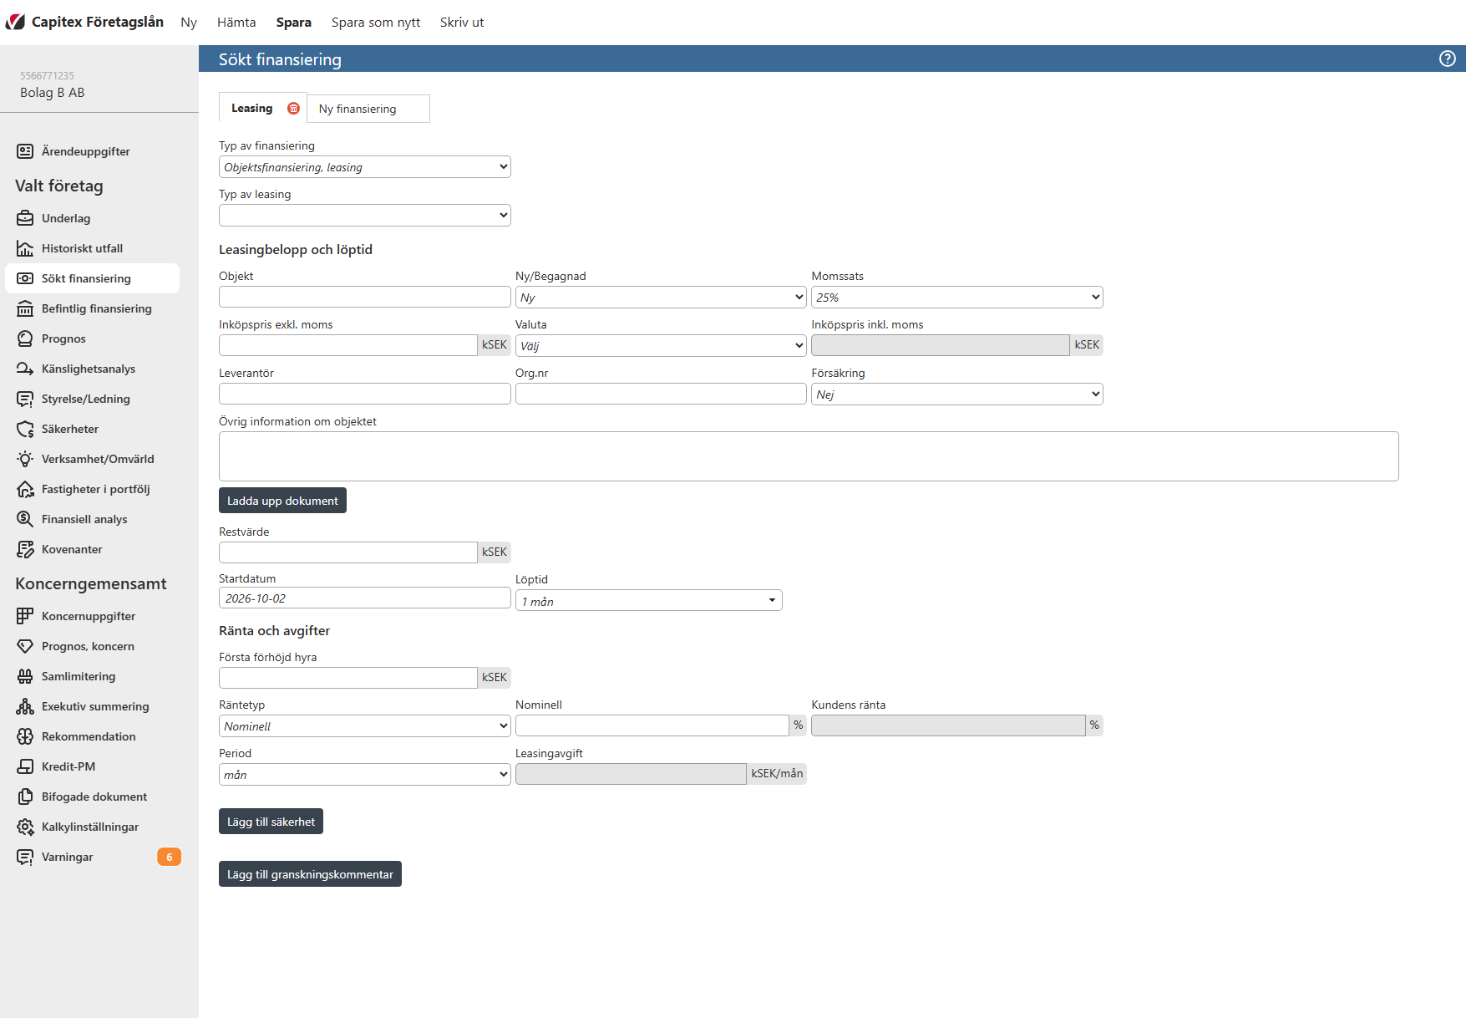This screenshot has height=1018, width=1466.
Task: Open the Momssats dropdown
Action: click(957, 298)
